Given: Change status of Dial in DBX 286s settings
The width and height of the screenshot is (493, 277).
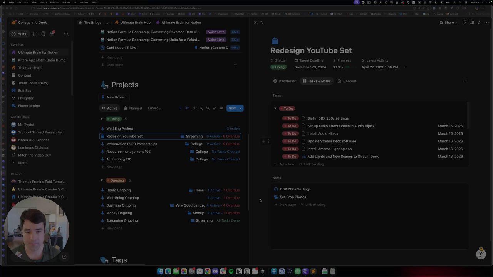Looking at the screenshot, I should click(x=290, y=118).
